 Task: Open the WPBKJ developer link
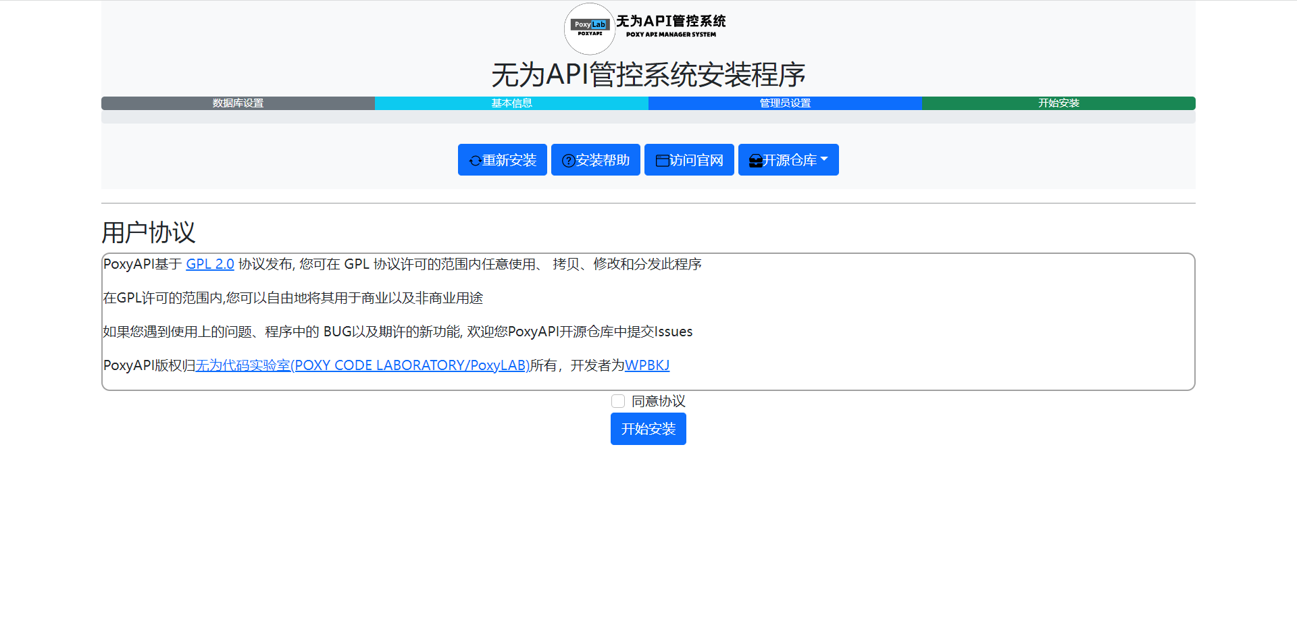click(647, 365)
